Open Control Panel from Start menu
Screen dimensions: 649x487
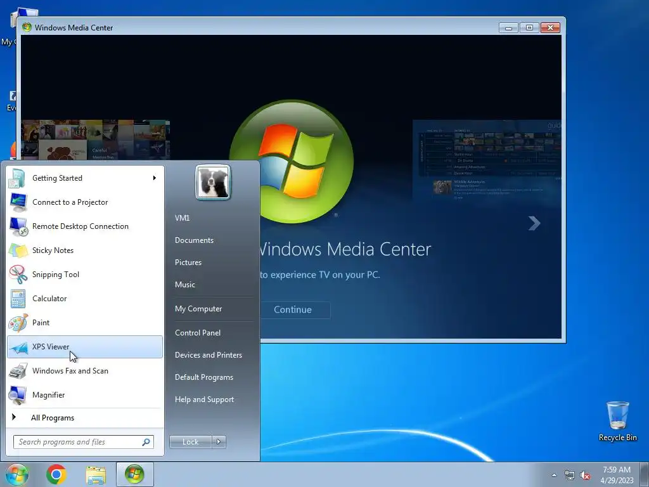click(x=198, y=333)
